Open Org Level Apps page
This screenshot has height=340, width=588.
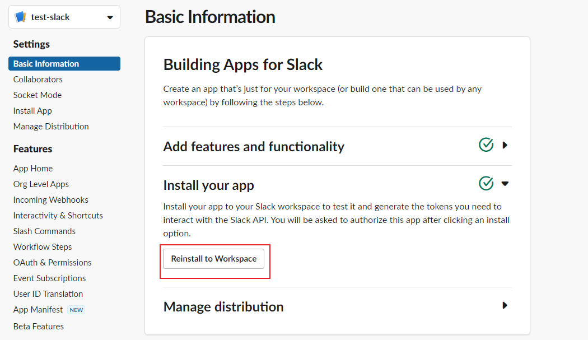coord(41,185)
